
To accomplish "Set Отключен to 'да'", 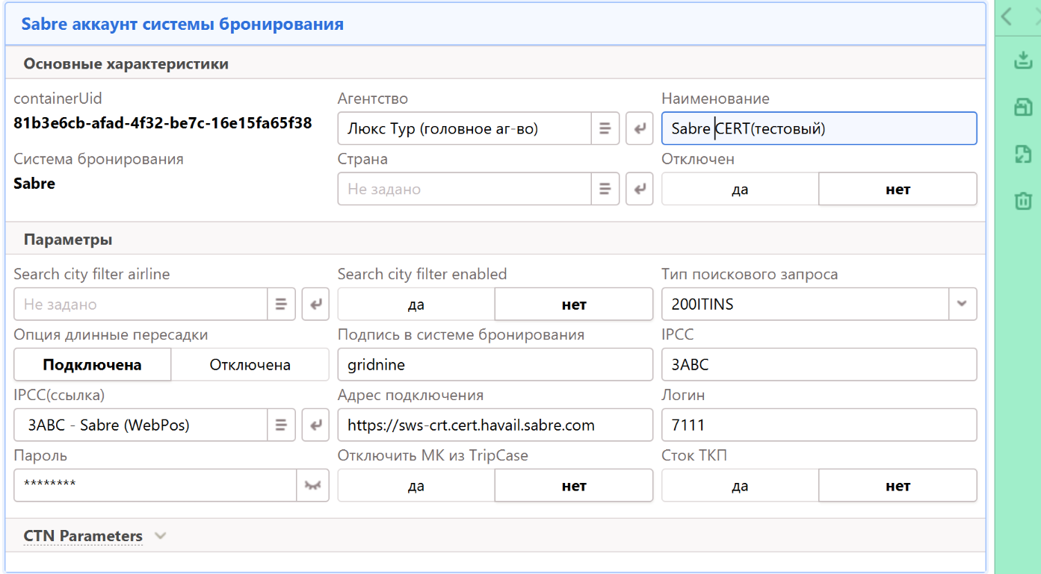I will click(740, 189).
